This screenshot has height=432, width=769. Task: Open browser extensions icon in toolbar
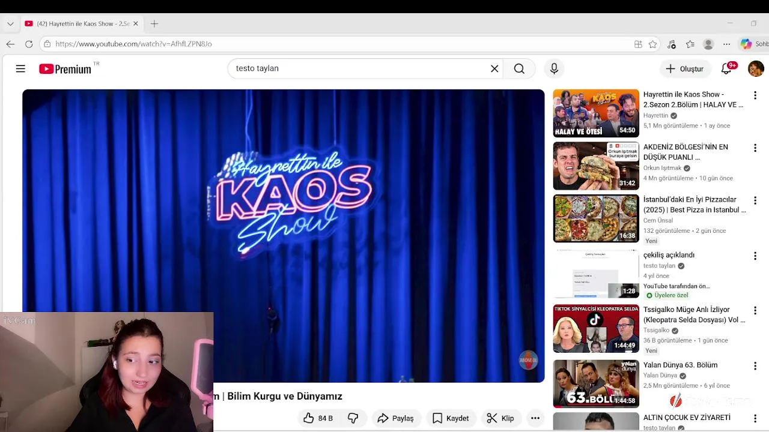[x=672, y=44]
